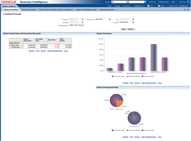Viewport: 191px width, 141px height.
Task: Click Store Size Medium swatch in bar chart legend
Action: point(127,76)
